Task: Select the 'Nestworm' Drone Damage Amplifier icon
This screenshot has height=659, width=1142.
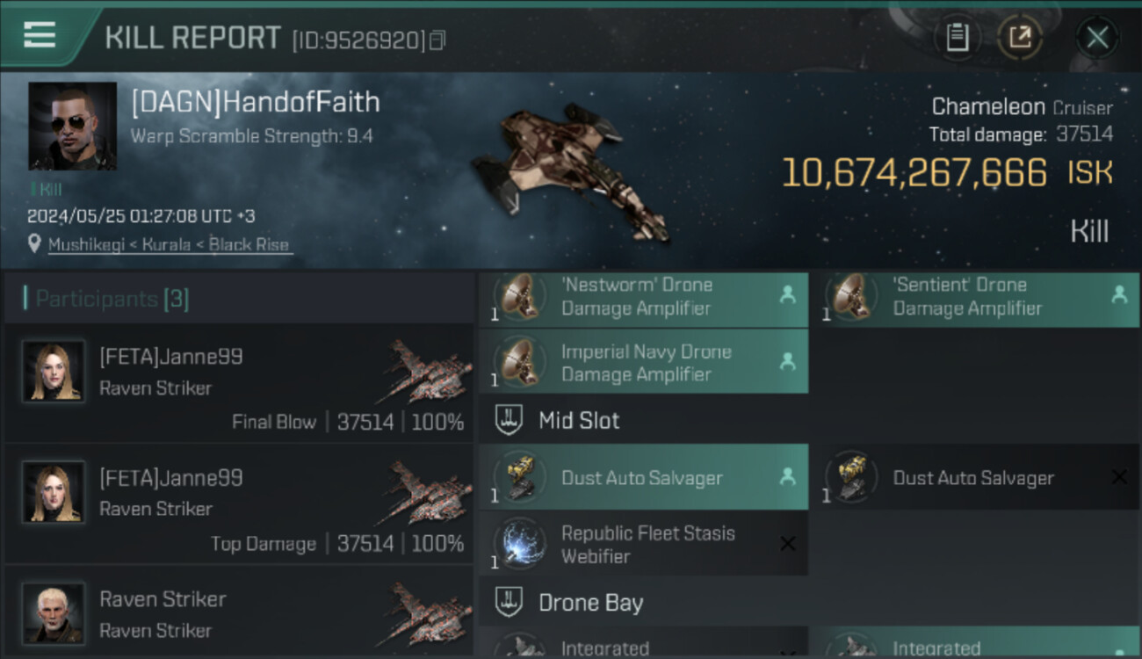Action: pyautogui.click(x=518, y=297)
